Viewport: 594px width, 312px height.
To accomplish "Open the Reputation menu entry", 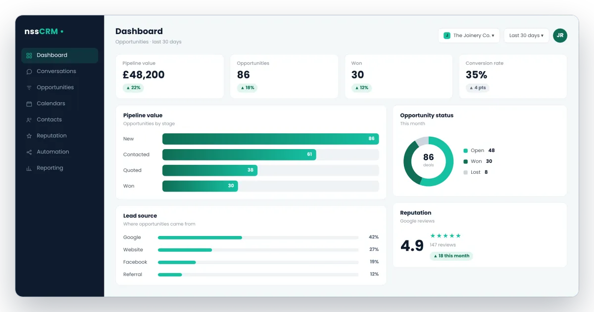I will [59, 136].
